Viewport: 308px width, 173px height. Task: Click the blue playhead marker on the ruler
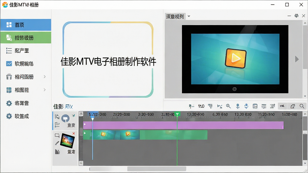click(x=93, y=119)
